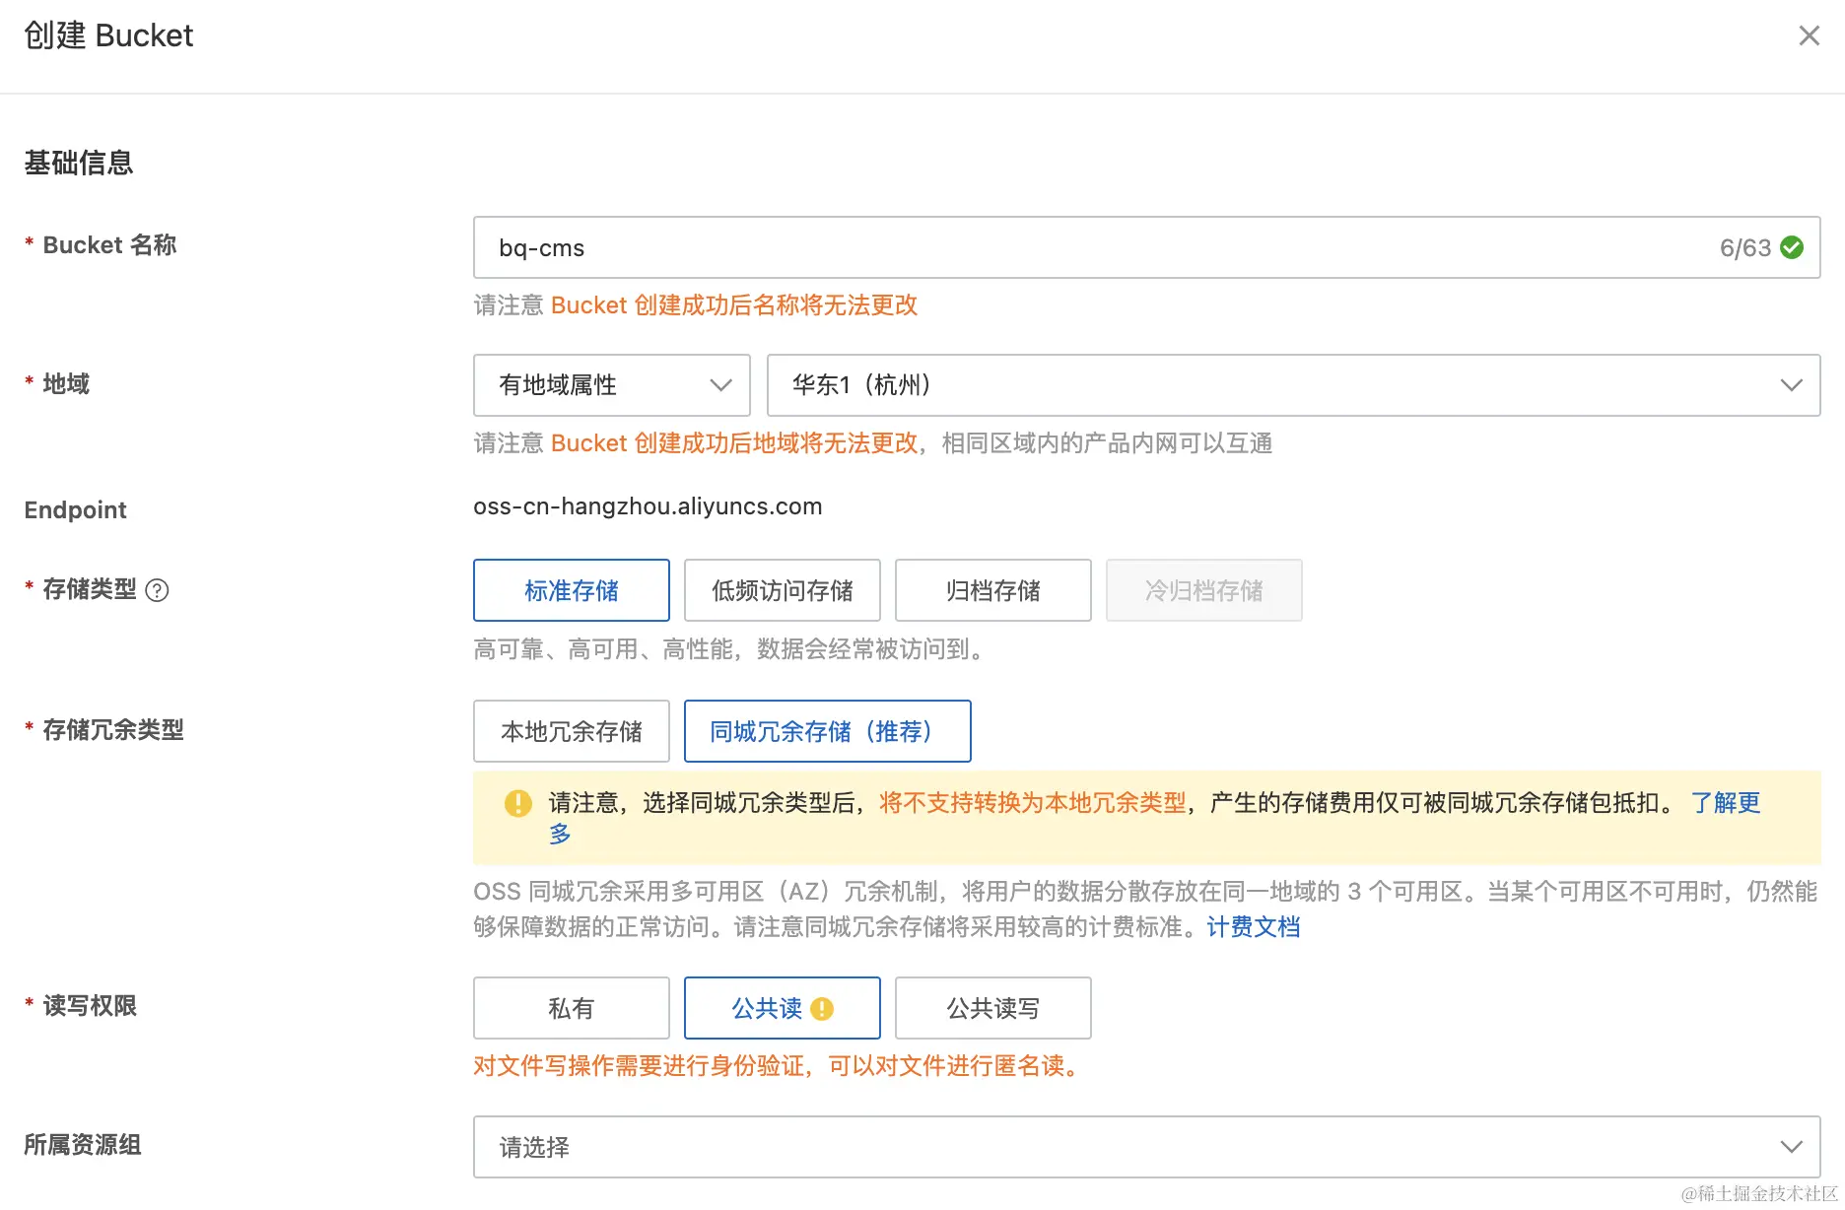Viewport: 1845px width, 1210px height.
Task: Select 低频访问存储 storage type
Action: (783, 590)
